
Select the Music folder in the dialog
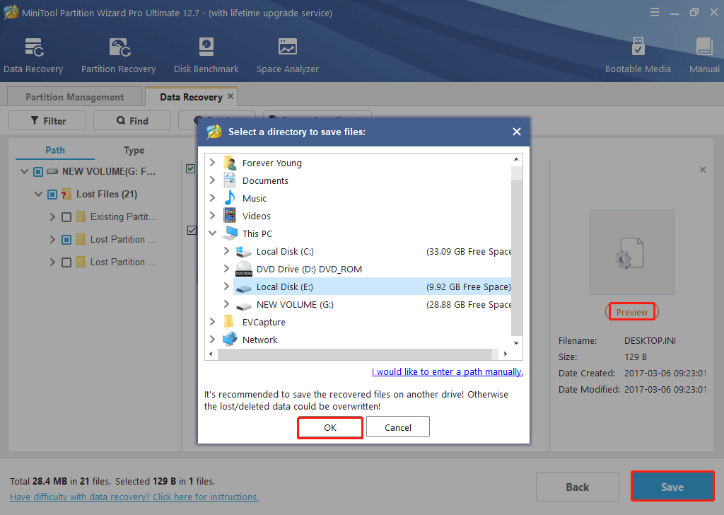click(x=255, y=198)
